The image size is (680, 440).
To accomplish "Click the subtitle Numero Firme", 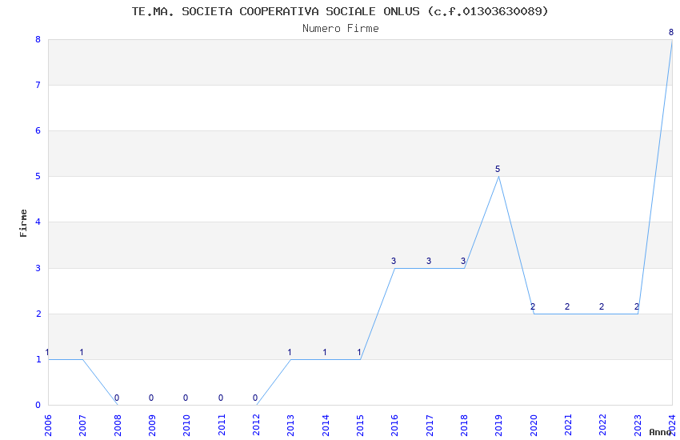I will point(341,29).
